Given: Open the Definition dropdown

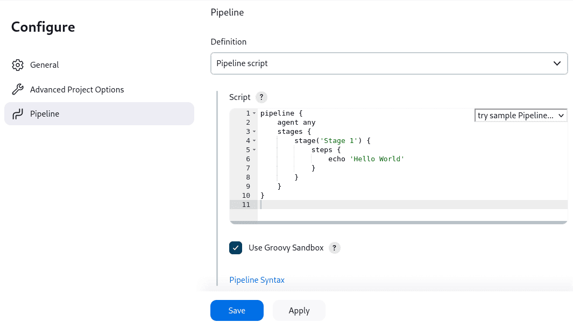Looking at the screenshot, I should pos(388,63).
